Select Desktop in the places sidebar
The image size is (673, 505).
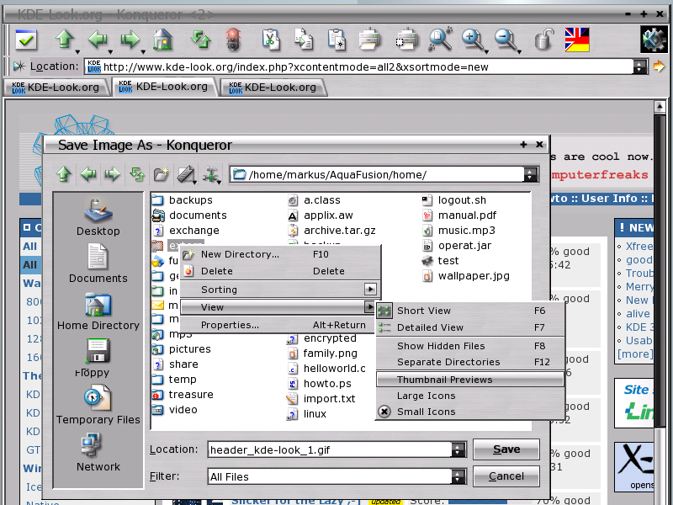[x=98, y=217]
